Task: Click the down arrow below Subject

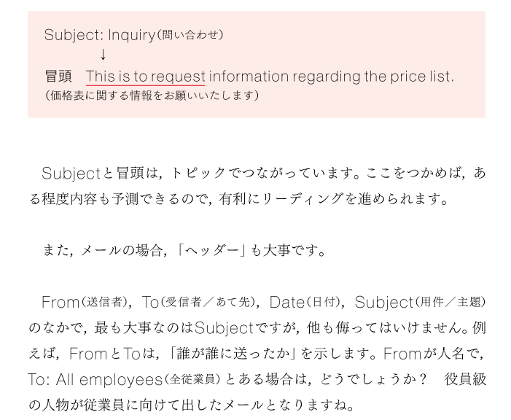Action: 103,55
